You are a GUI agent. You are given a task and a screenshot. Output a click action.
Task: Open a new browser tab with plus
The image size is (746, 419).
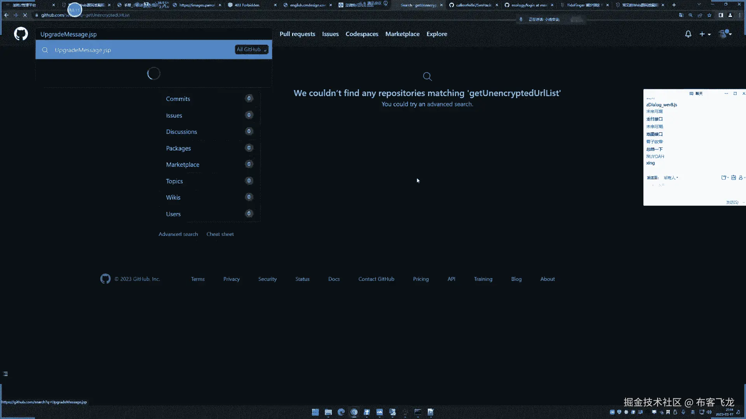tap(674, 5)
